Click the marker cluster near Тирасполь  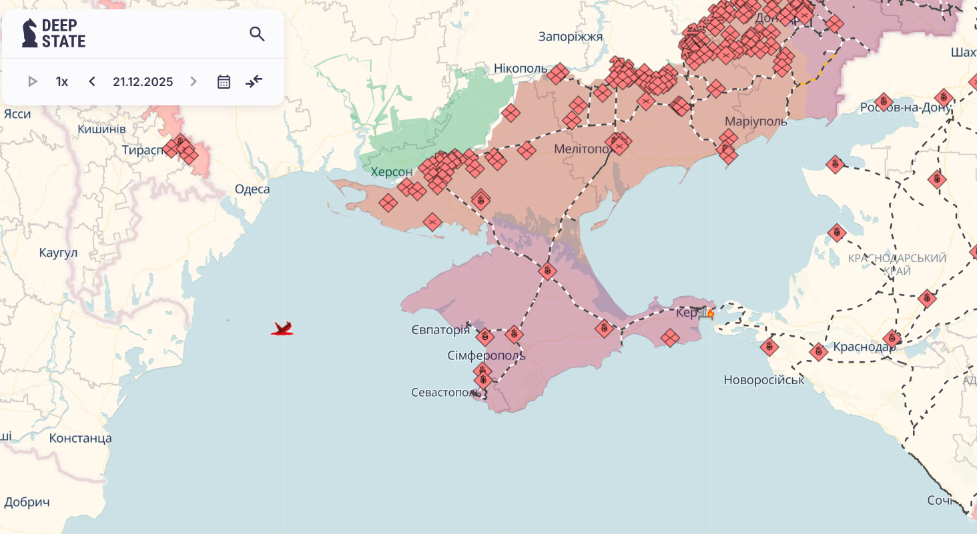181,149
